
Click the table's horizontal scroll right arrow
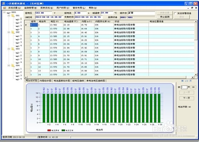click(193, 77)
